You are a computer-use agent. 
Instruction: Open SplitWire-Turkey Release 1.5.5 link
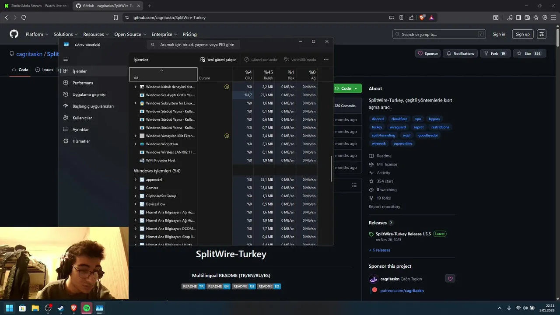(x=403, y=234)
